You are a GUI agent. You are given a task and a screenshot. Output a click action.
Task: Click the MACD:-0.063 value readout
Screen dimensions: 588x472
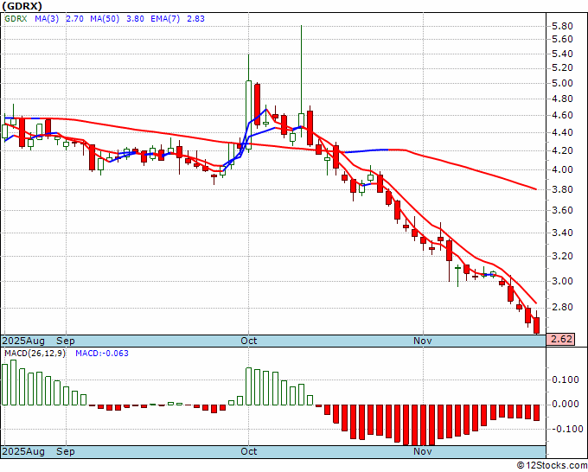102,354
